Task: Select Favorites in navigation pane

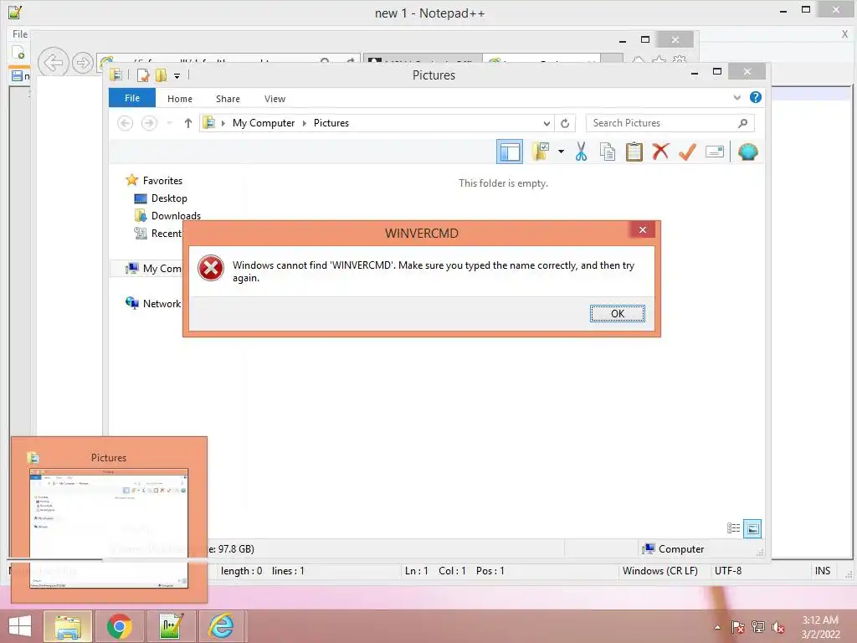Action: click(162, 181)
